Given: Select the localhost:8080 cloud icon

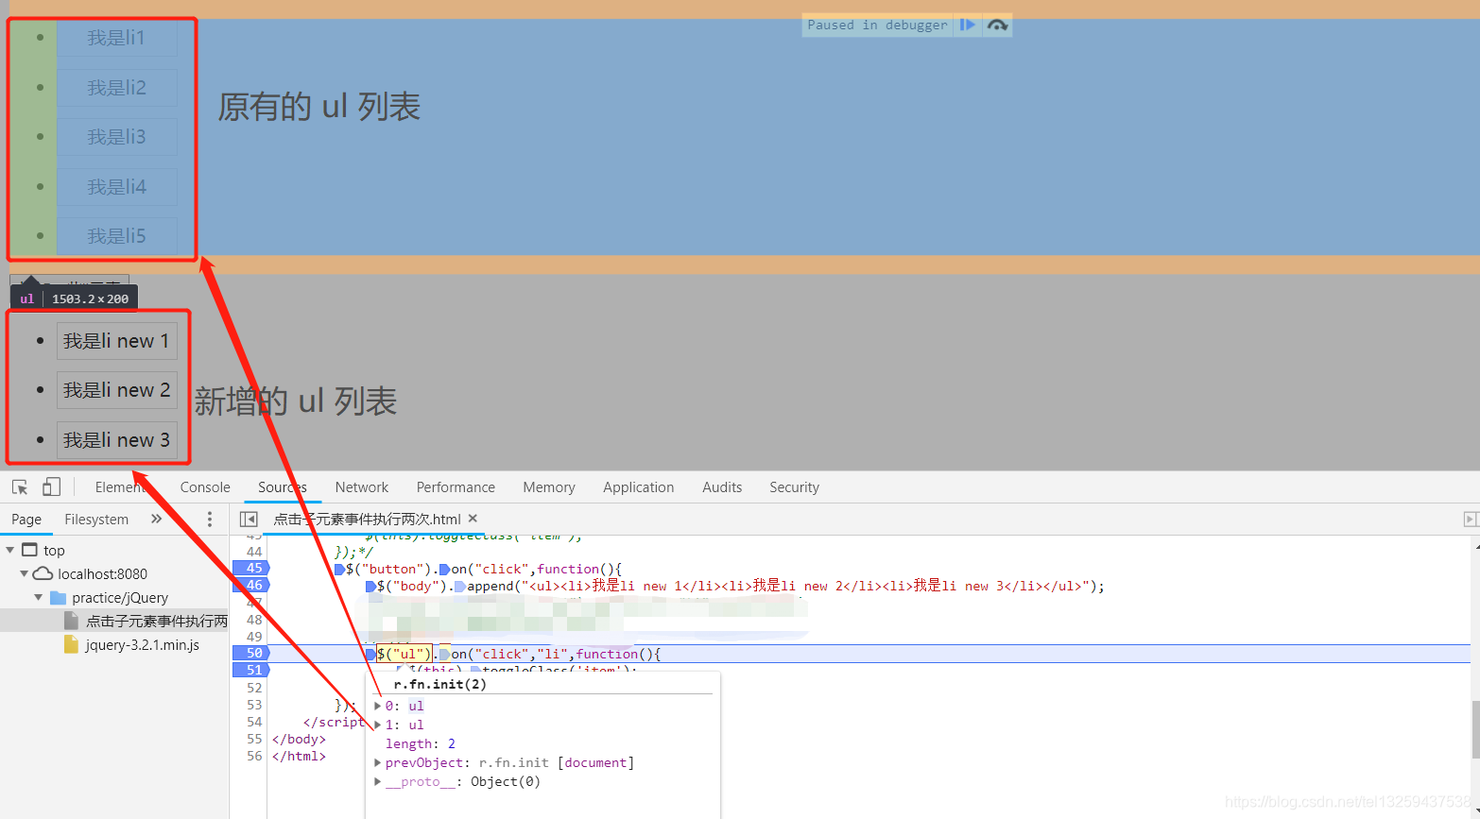Looking at the screenshot, I should [43, 573].
